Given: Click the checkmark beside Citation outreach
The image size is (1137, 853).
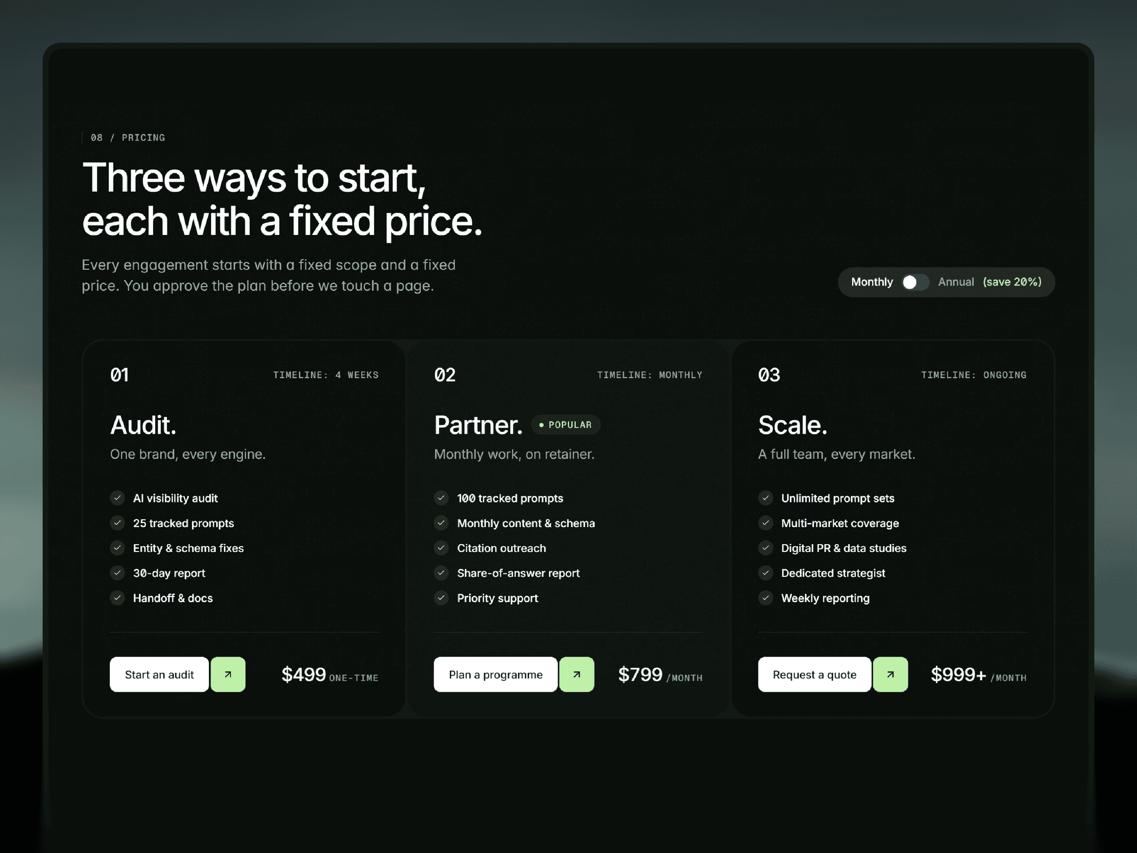Looking at the screenshot, I should point(441,548).
